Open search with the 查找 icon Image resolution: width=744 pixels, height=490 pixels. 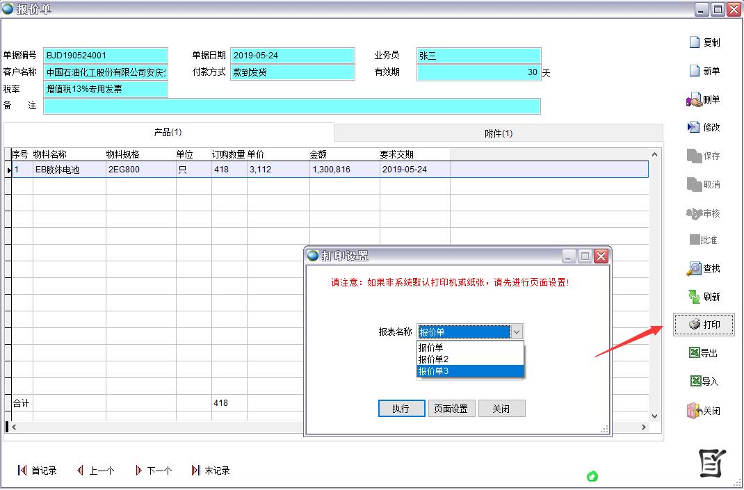(694, 268)
